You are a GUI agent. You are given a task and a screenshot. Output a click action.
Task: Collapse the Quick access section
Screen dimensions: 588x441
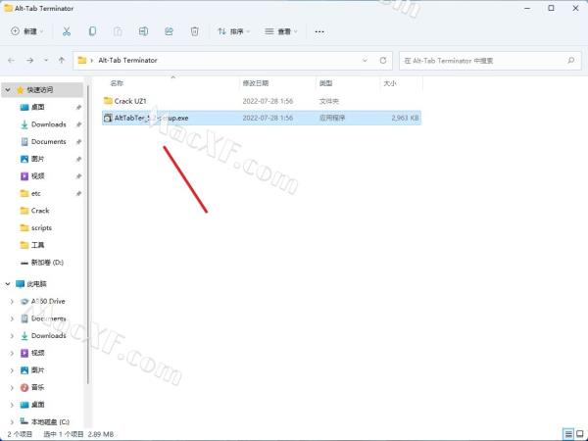tap(8, 90)
